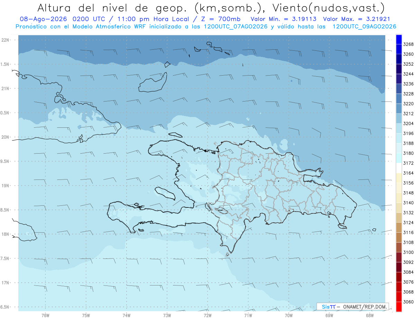Click the colorbar label 3244

tap(408, 74)
